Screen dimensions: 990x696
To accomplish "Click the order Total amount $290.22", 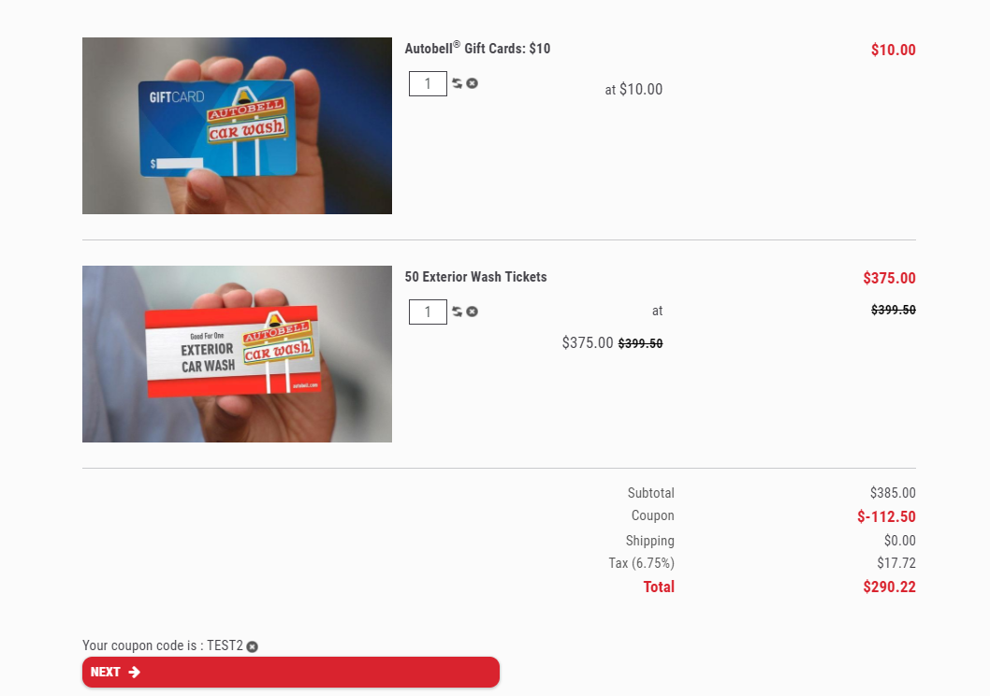I will point(889,587).
